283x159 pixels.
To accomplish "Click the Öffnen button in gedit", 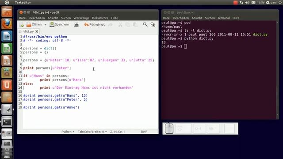I will [34, 25].
